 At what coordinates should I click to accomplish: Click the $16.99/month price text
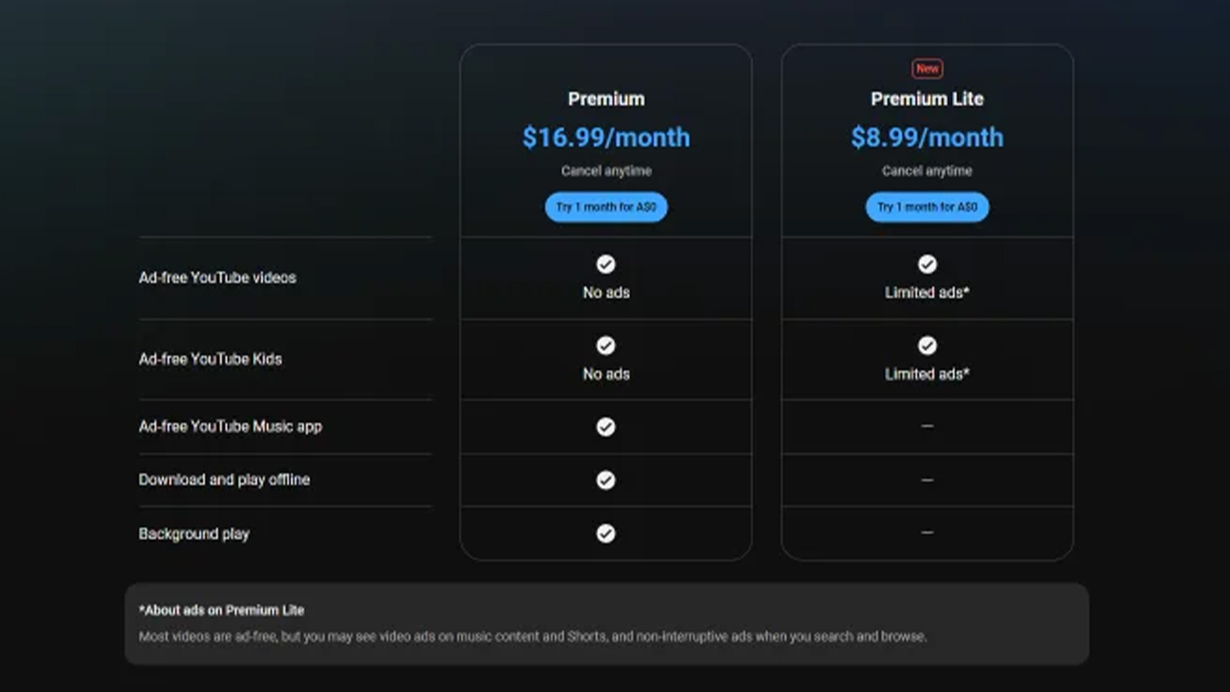coord(606,137)
